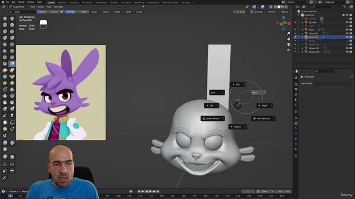The width and height of the screenshot is (355, 199).
Task: Choose Front view in pie menu
Action: click(217, 92)
